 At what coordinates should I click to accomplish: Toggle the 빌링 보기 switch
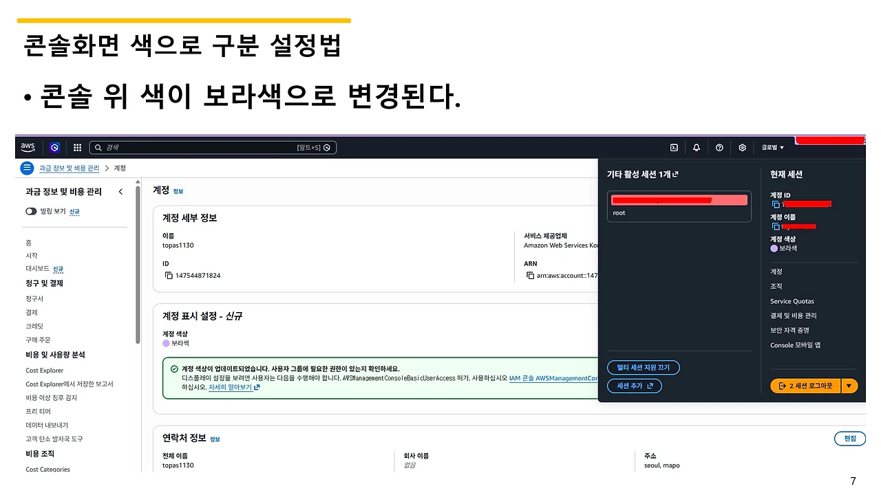(31, 212)
